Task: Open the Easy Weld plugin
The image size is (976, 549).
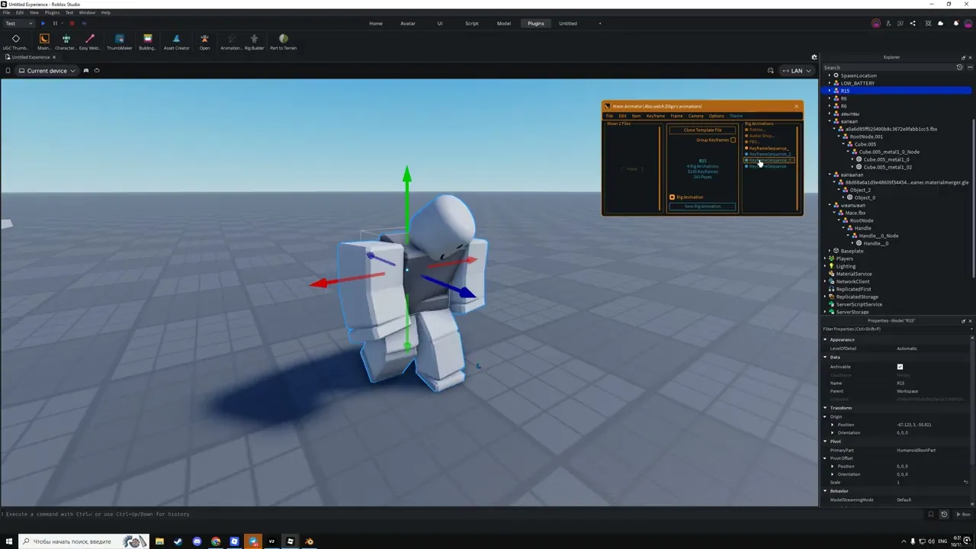Action: click(89, 41)
